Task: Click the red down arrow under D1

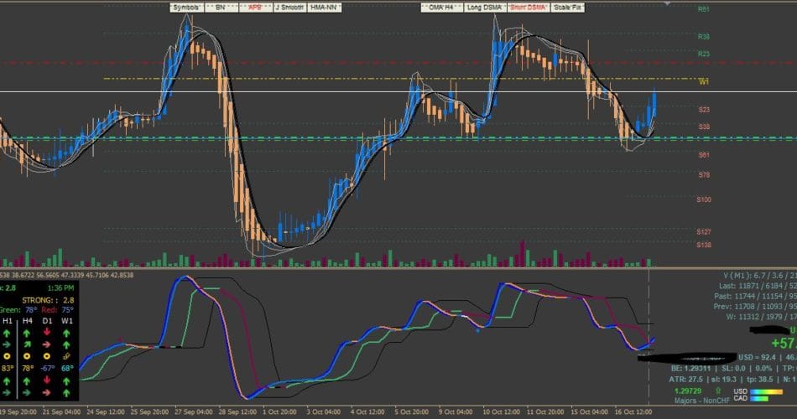Action: click(45, 331)
